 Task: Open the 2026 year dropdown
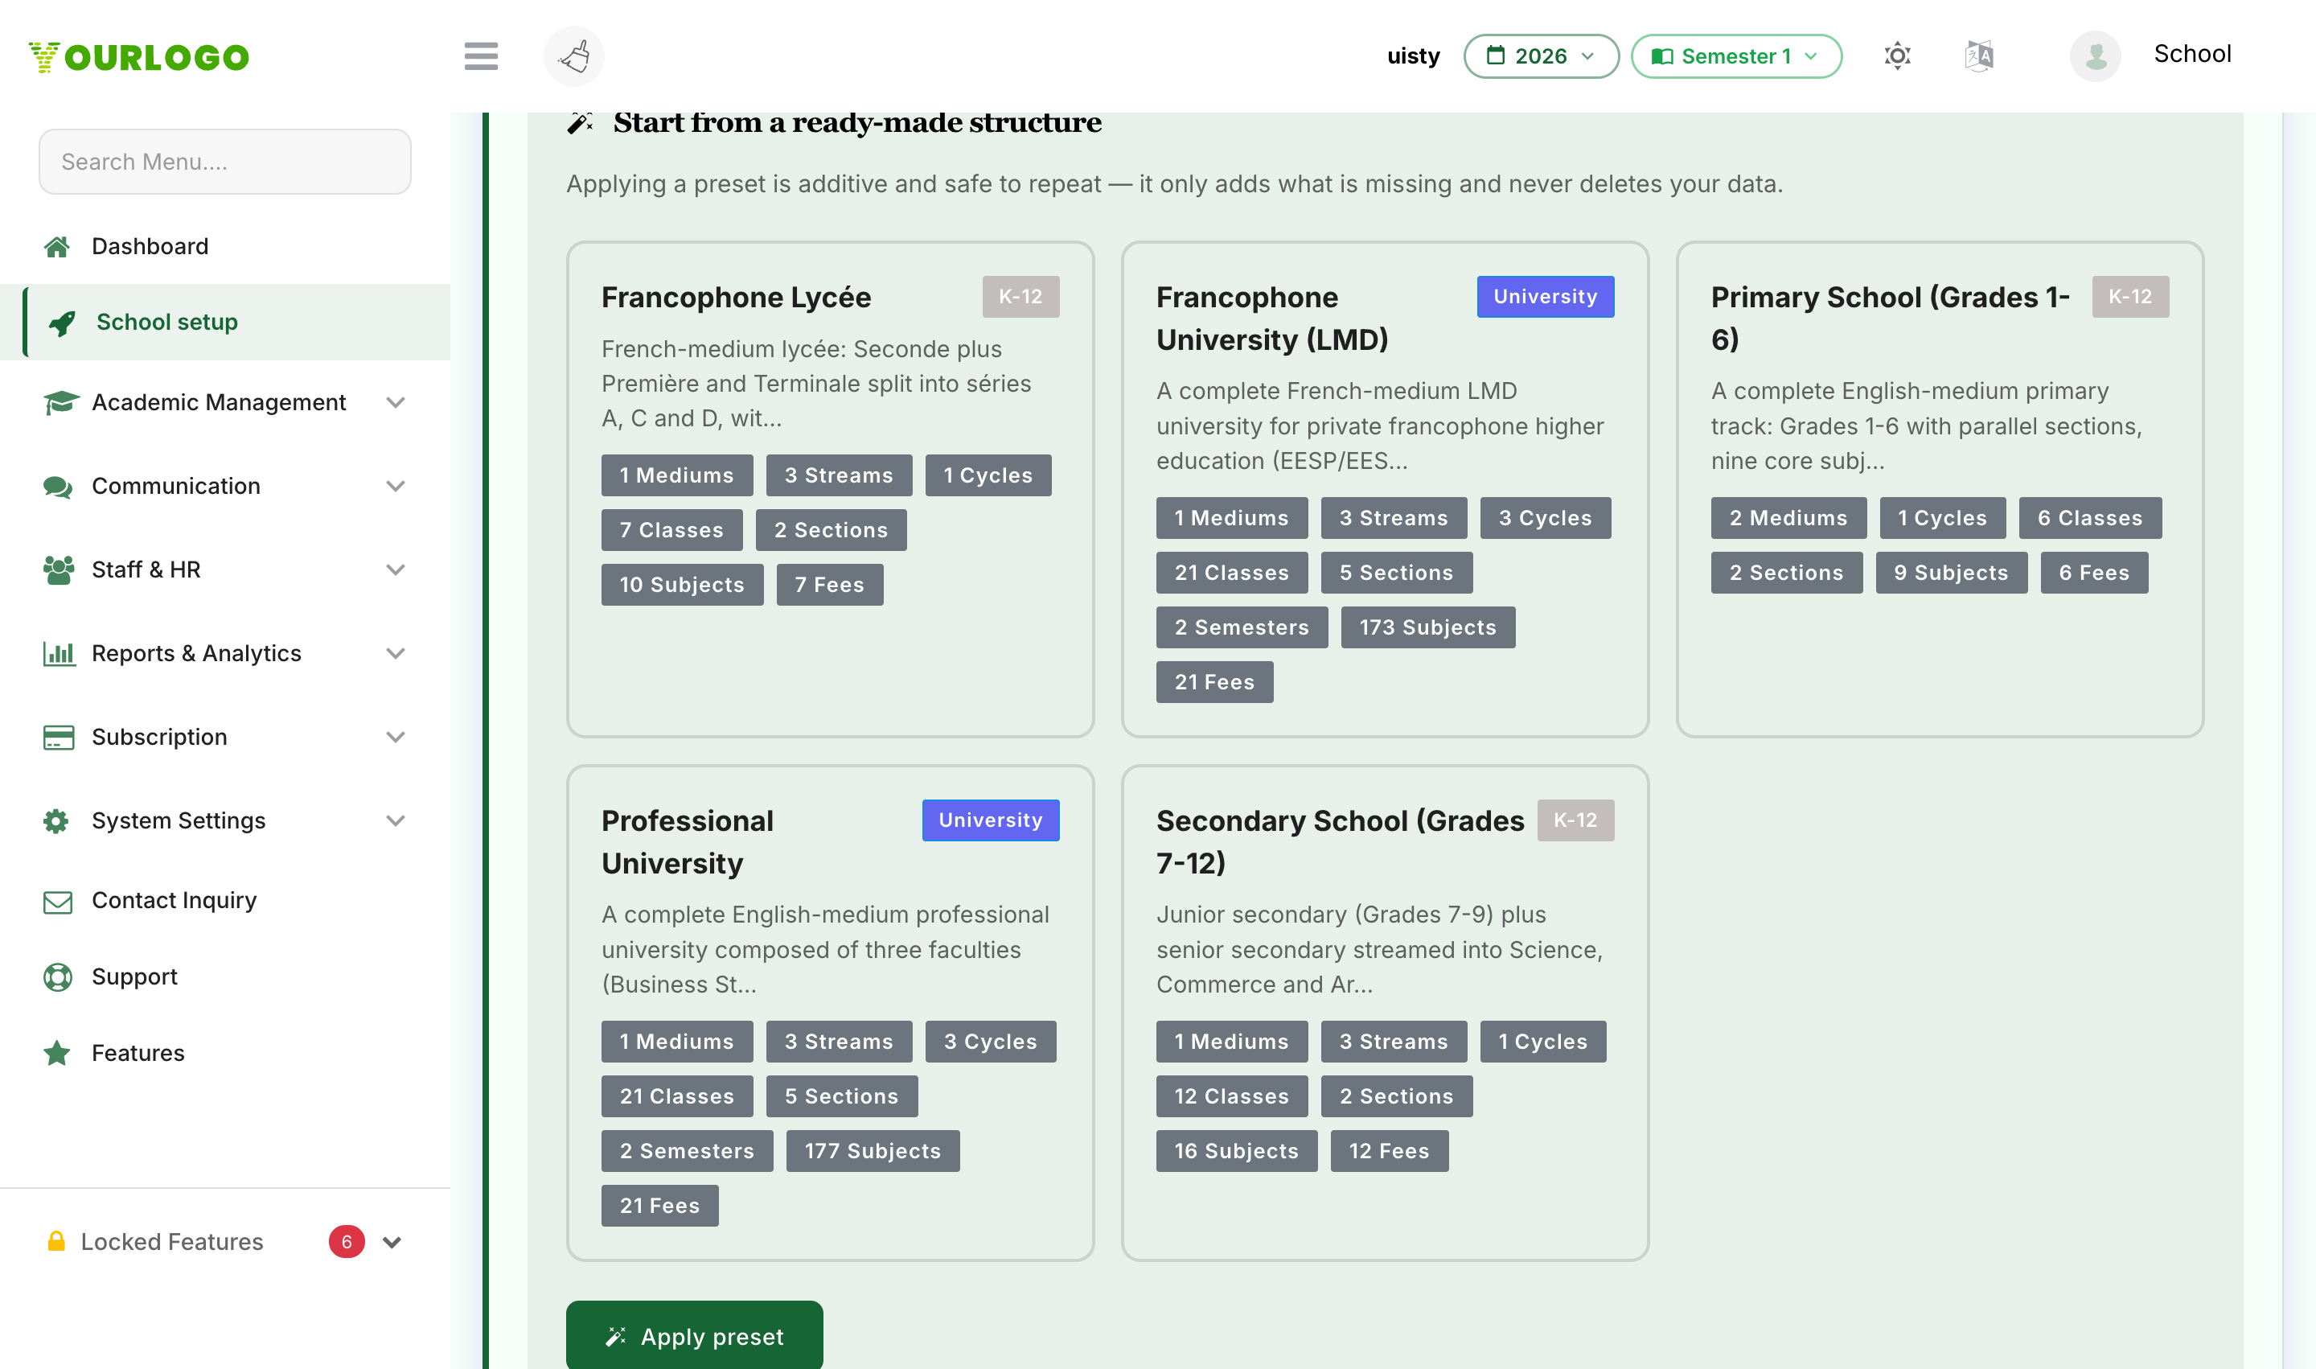1540,56
